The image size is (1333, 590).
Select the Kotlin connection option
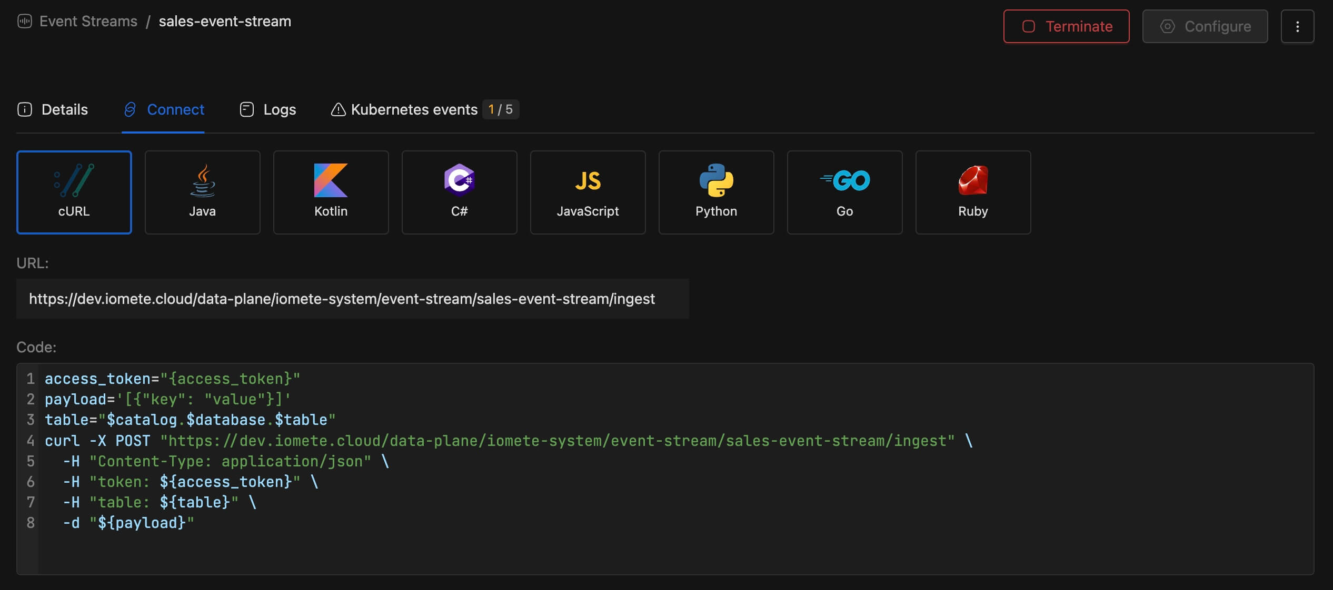coord(331,192)
